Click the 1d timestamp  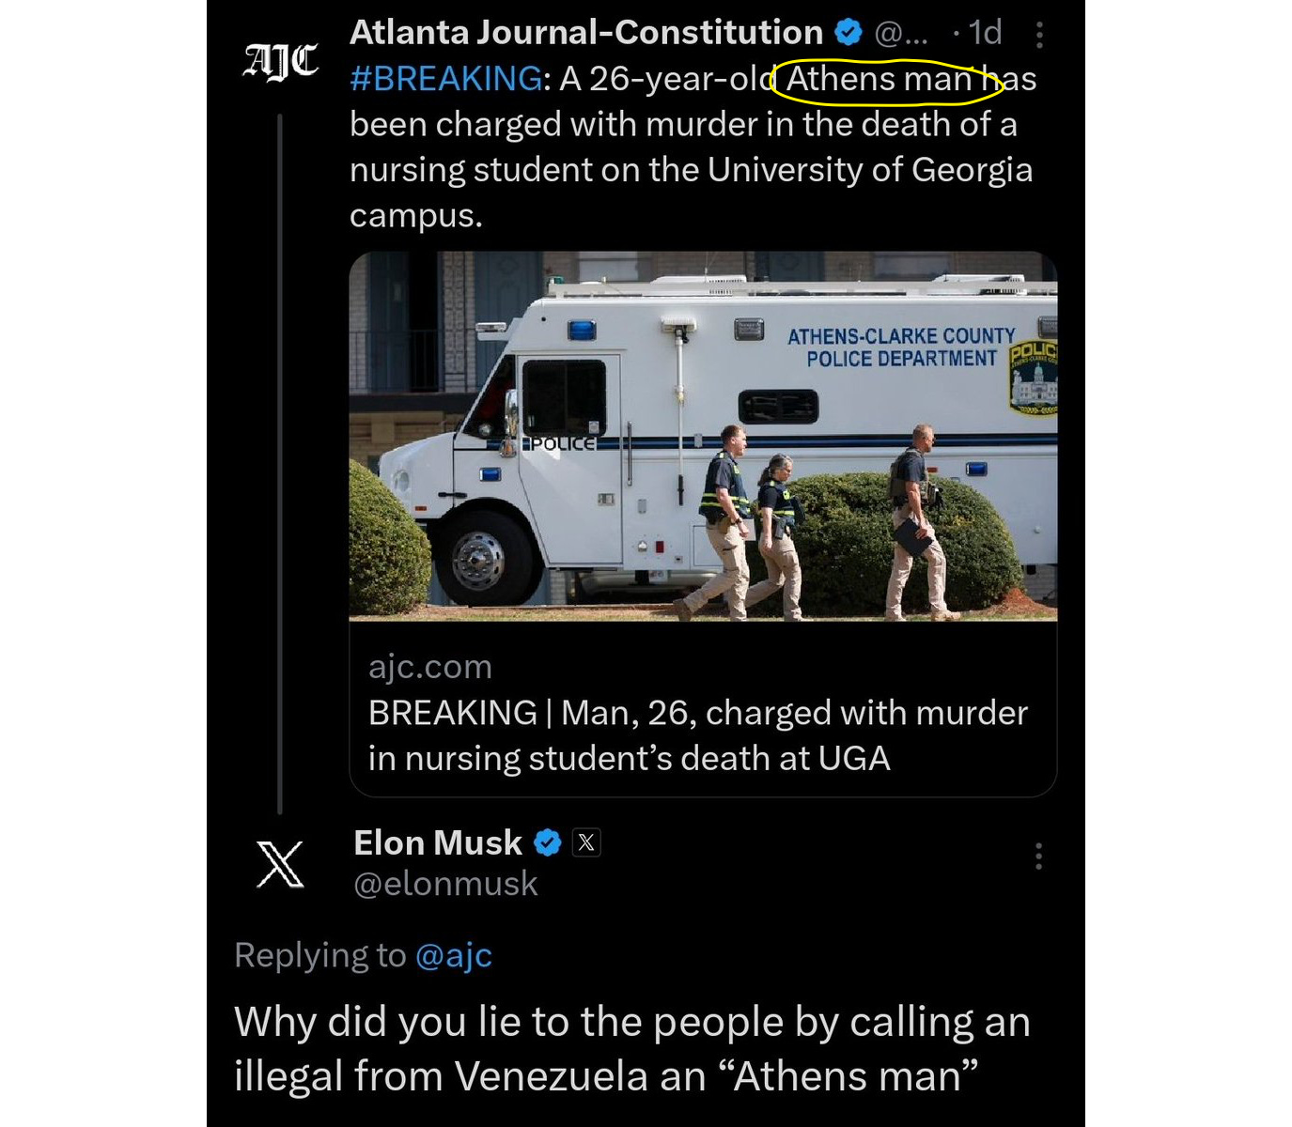tap(984, 33)
